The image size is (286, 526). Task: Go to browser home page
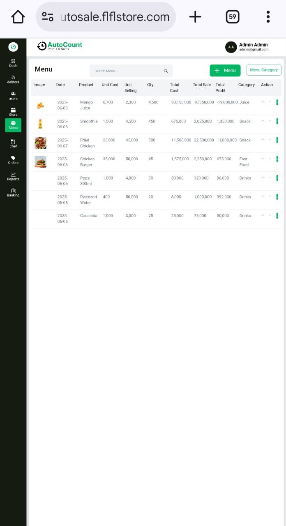[18, 17]
